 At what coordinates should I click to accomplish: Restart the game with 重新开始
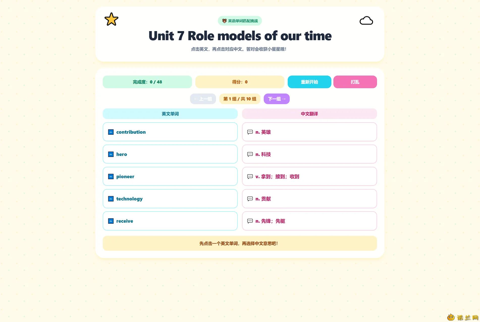pos(309,82)
